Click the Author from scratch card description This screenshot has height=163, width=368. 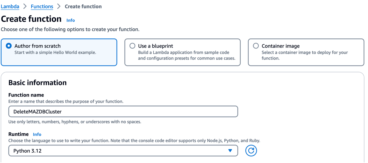click(x=55, y=53)
